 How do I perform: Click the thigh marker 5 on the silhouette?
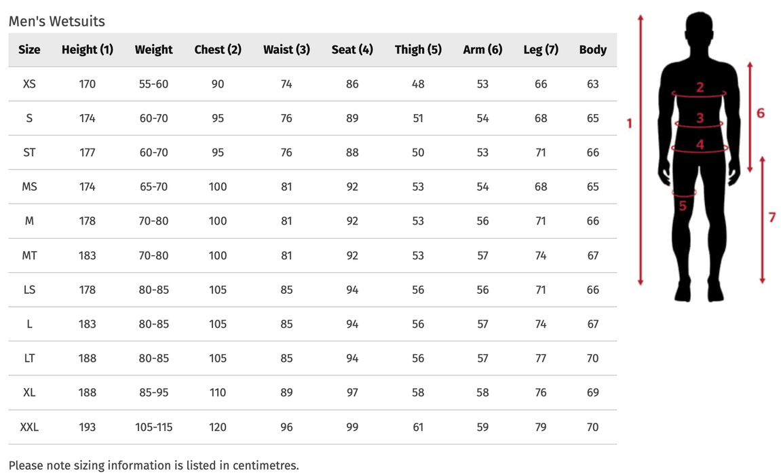pyautogui.click(x=683, y=205)
